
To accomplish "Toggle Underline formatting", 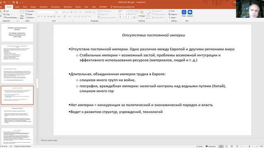I will 45,16.
